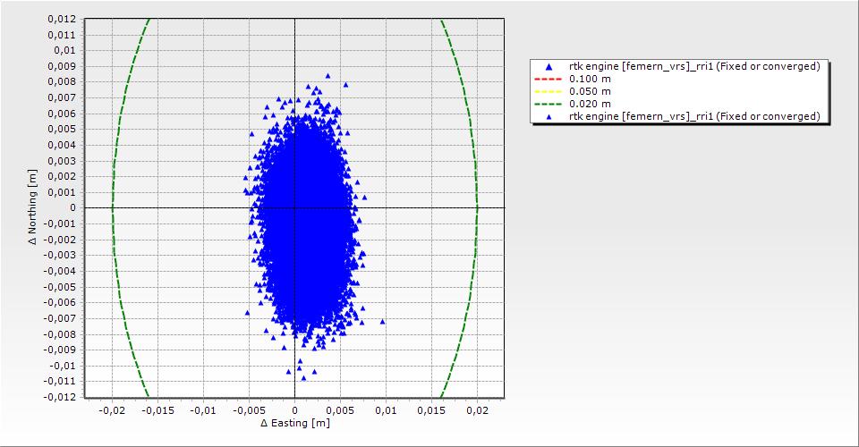Click the red dashed line symbol in legend

tap(549, 80)
